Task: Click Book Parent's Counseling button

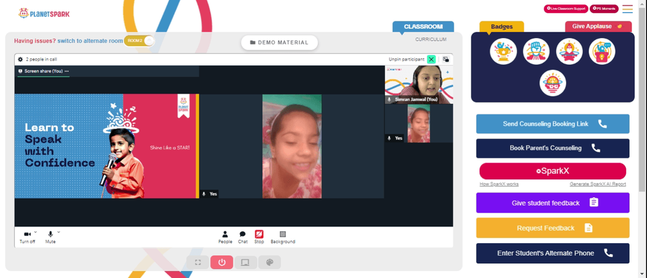Action: (553, 148)
